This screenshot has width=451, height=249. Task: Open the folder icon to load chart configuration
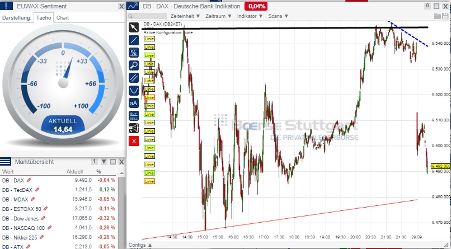437,16
